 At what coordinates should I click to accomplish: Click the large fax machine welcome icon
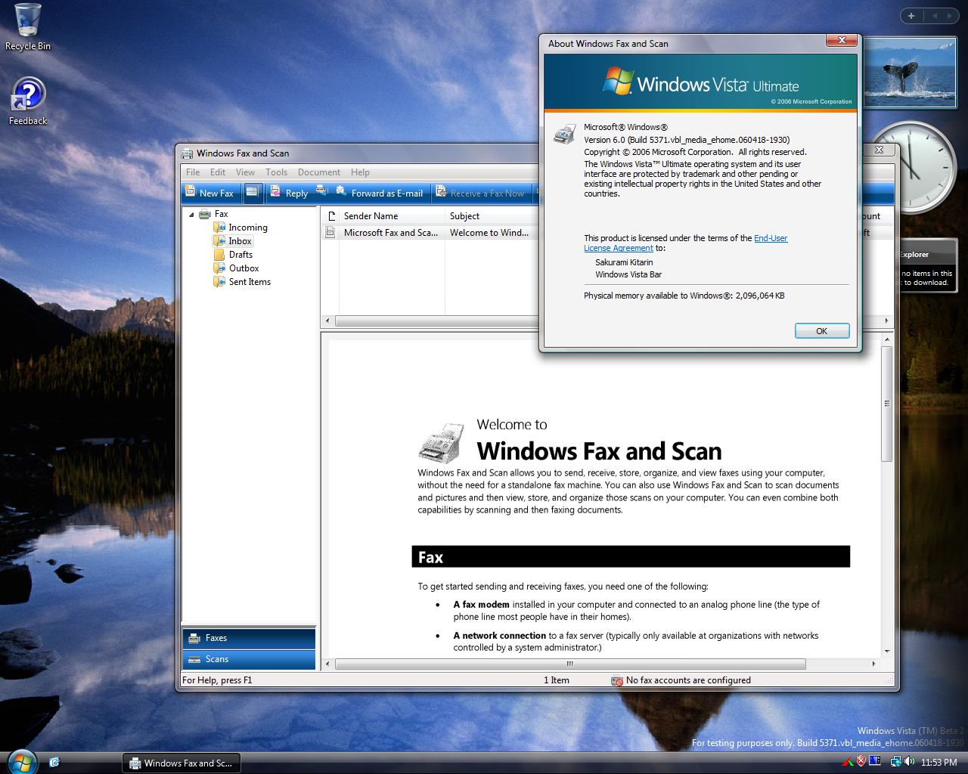442,443
